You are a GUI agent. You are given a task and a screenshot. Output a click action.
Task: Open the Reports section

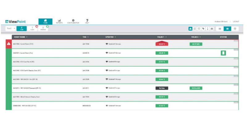(x=59, y=21)
